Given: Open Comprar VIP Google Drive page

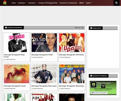Looking at the screenshot, I should (48, 3).
